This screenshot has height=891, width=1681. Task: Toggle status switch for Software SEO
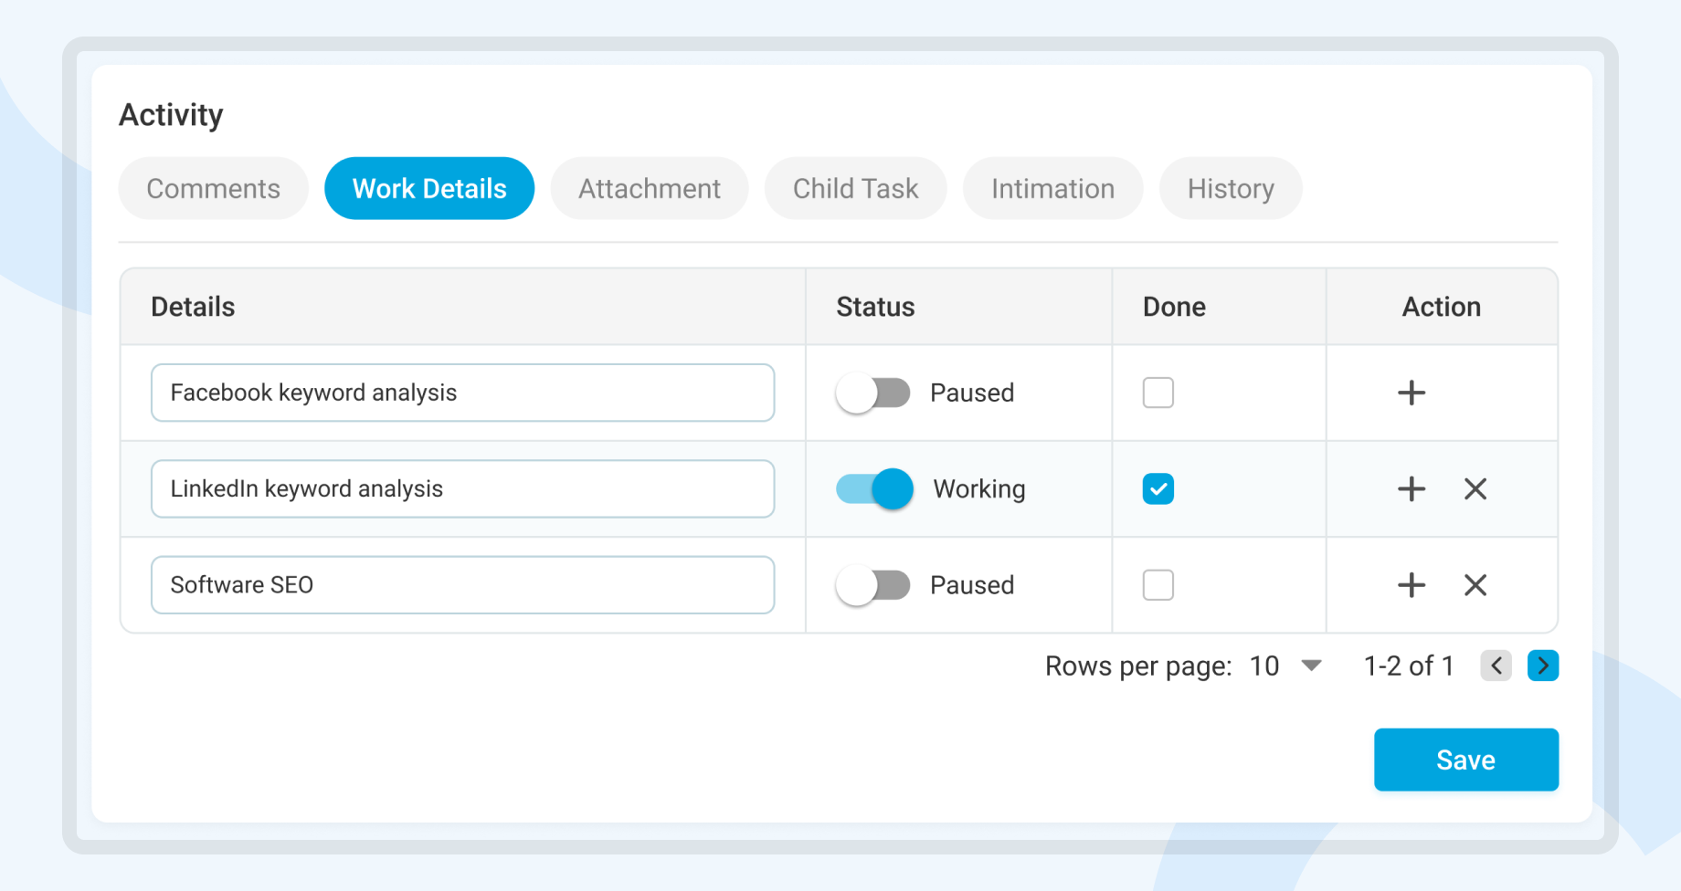(x=873, y=584)
